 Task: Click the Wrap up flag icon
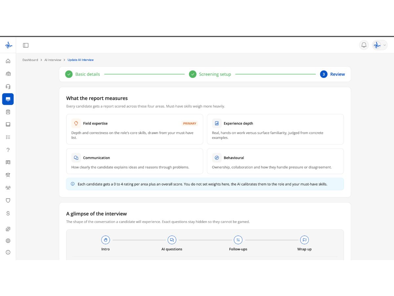pyautogui.click(x=304, y=240)
